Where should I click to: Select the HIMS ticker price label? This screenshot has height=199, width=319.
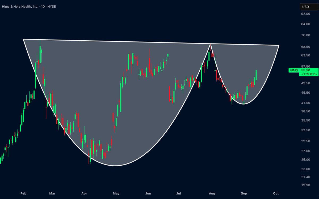(294, 70)
